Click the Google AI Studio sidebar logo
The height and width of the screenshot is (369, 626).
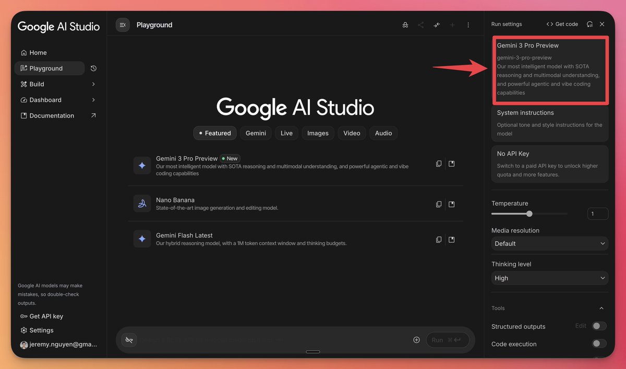click(58, 27)
